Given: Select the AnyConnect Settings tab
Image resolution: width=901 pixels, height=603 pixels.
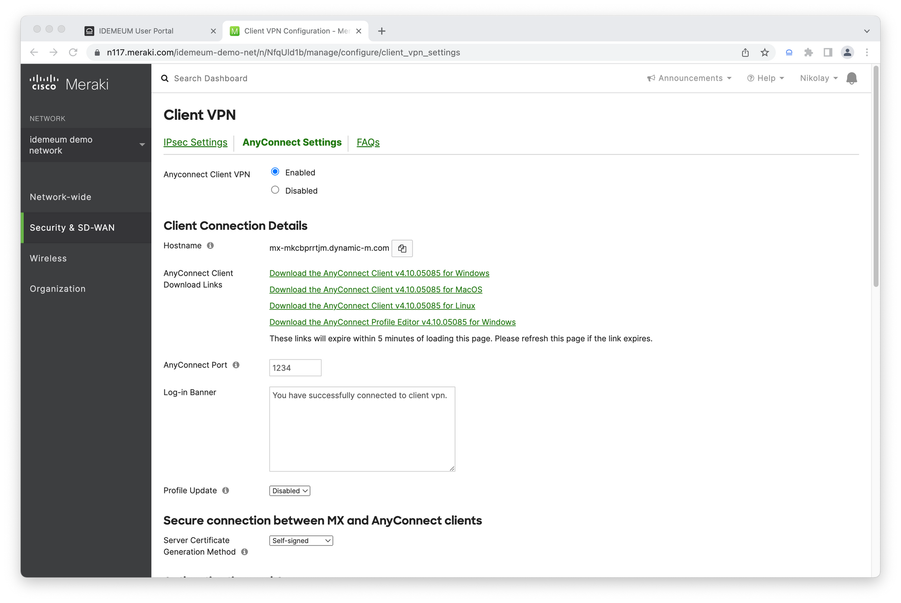Looking at the screenshot, I should [x=292, y=142].
